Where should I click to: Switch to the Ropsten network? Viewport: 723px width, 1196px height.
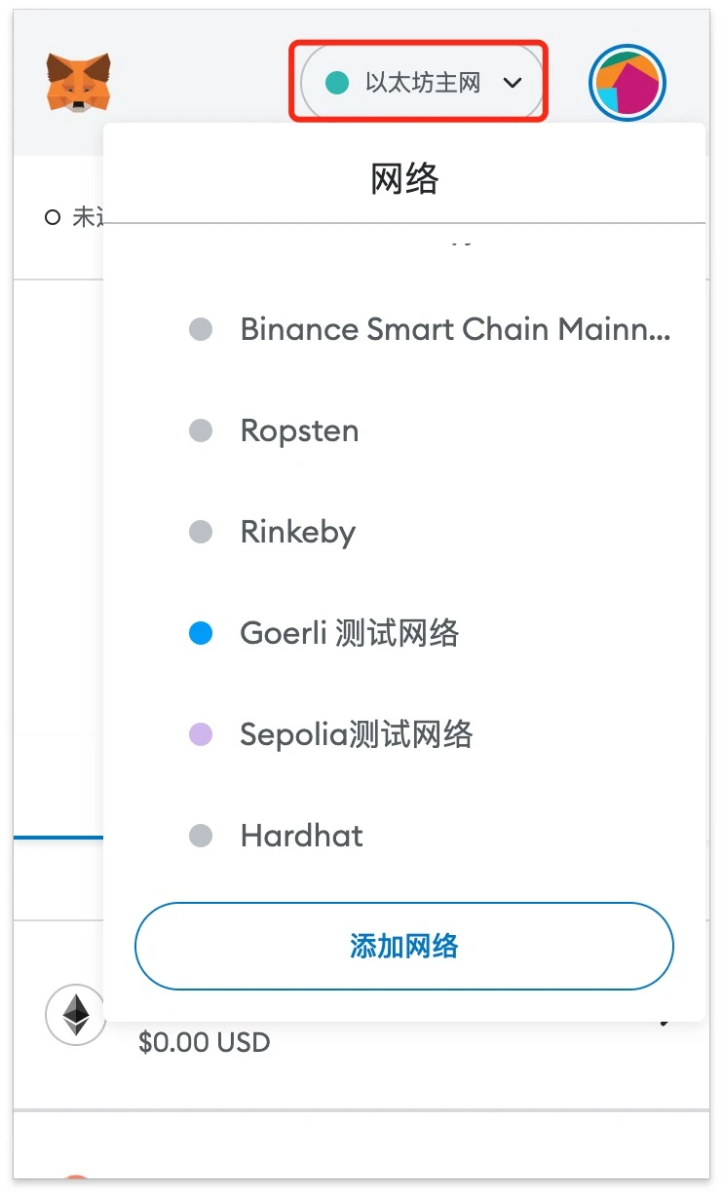[299, 430]
